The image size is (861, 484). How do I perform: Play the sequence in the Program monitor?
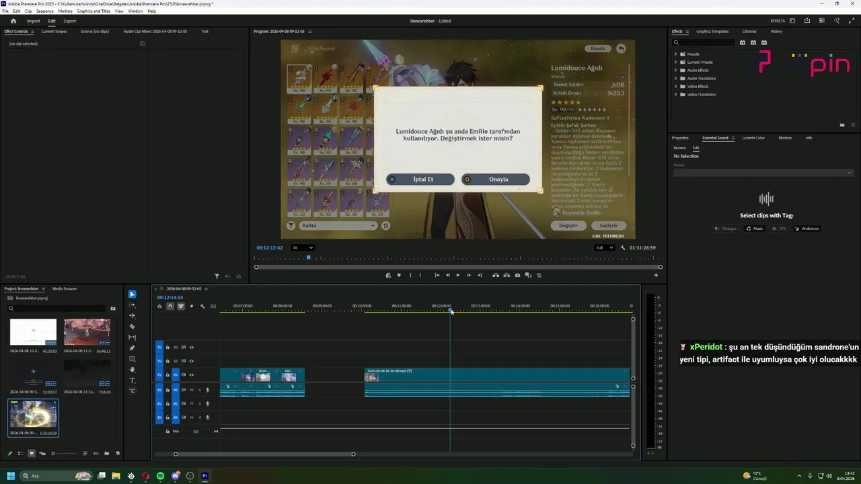click(458, 275)
